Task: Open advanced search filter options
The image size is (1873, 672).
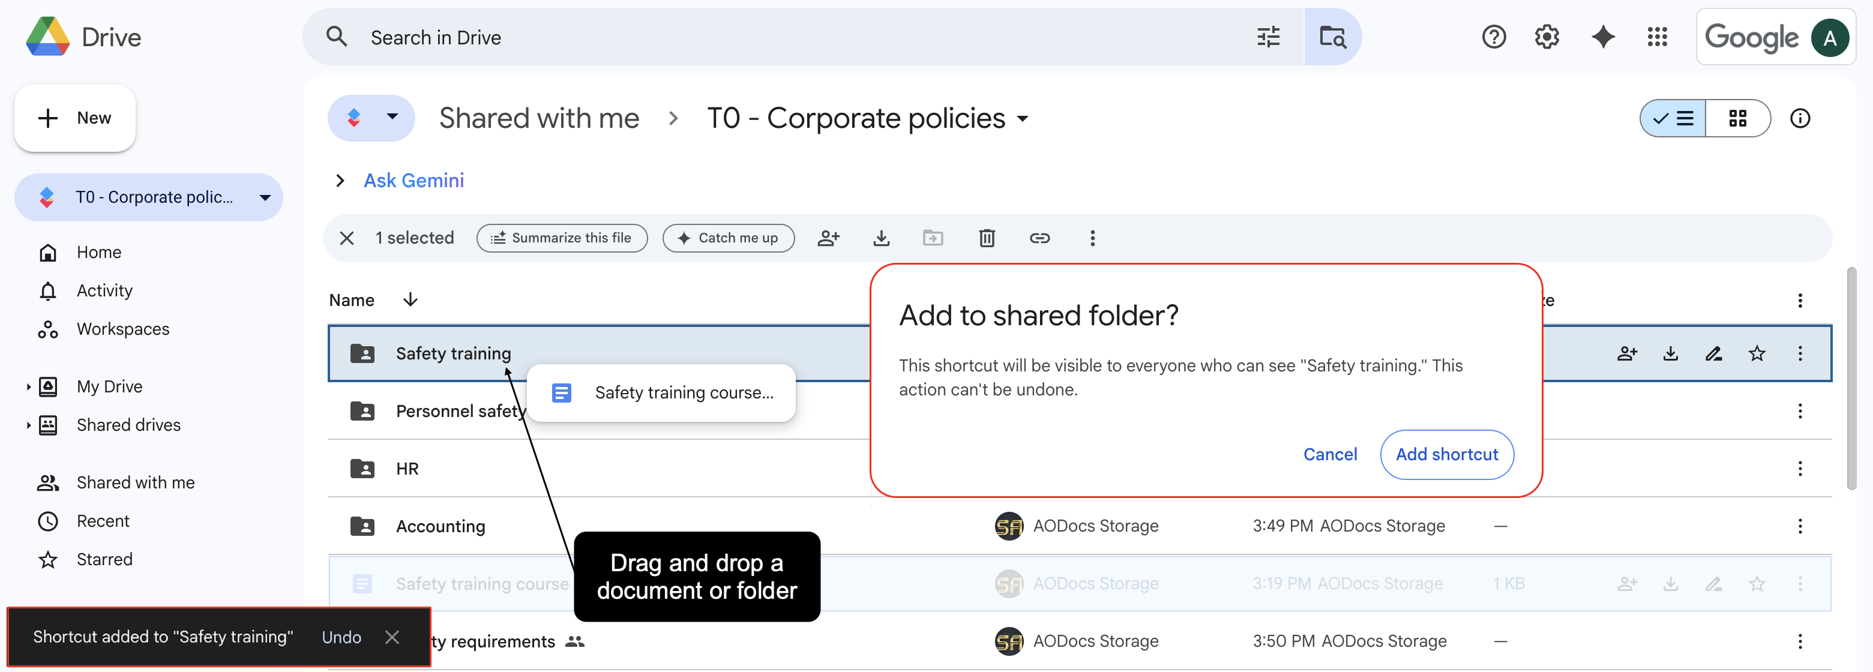Action: pyautogui.click(x=1268, y=37)
